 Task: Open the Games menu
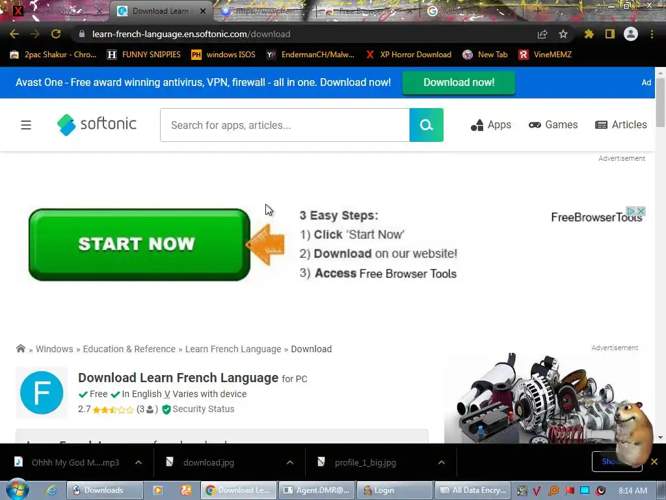[553, 124]
